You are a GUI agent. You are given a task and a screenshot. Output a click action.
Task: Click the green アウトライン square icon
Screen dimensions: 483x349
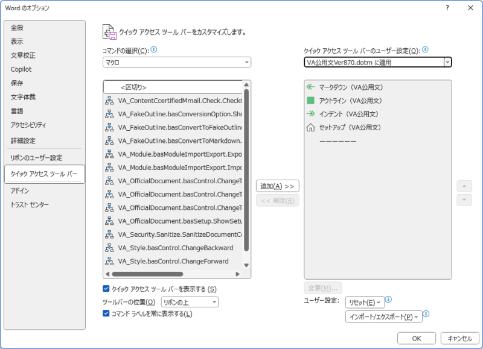point(311,101)
